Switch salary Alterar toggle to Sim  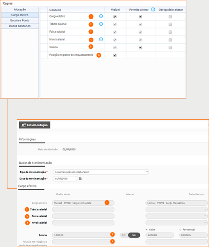[x=124, y=235]
